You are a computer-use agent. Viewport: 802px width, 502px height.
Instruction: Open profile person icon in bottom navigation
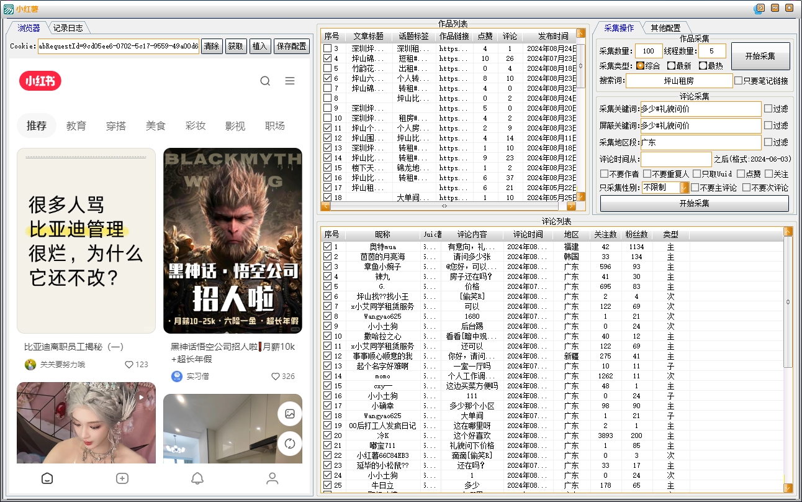pos(272,478)
